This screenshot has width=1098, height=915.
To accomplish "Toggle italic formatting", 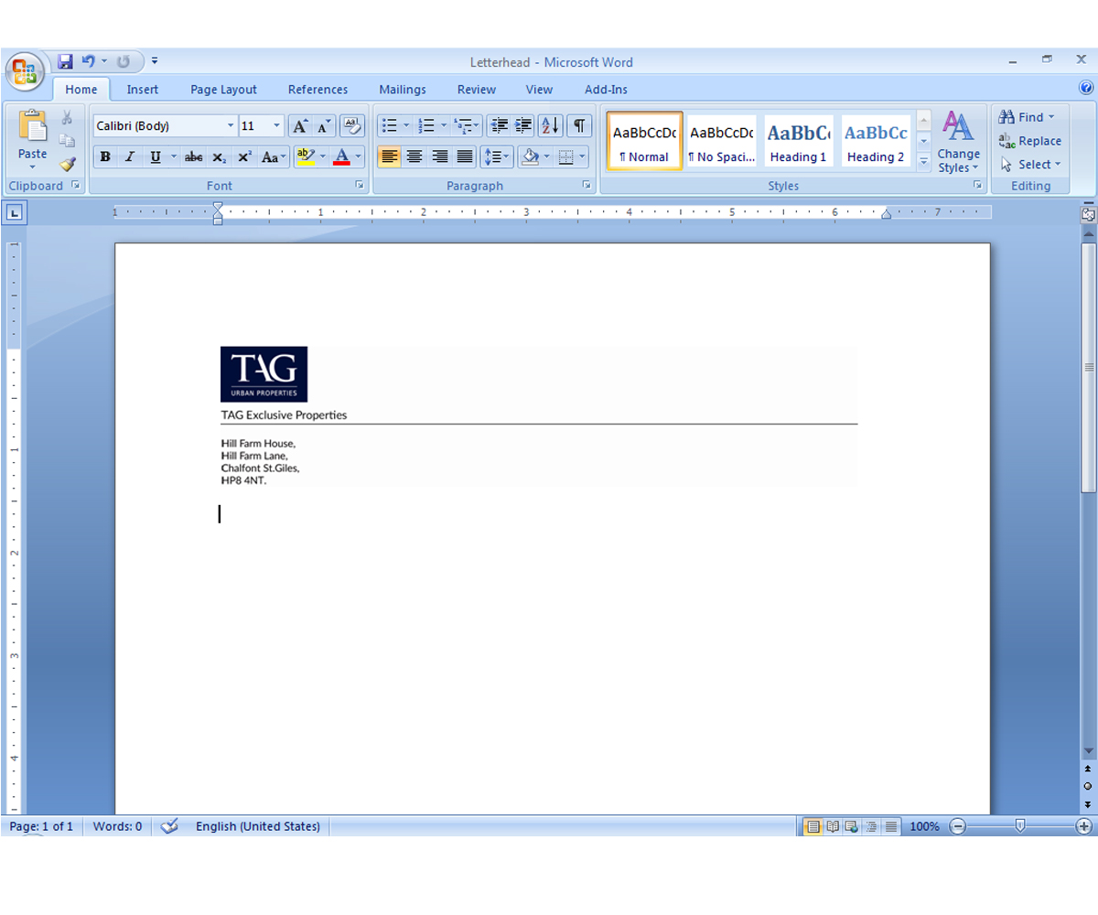I will point(130,157).
